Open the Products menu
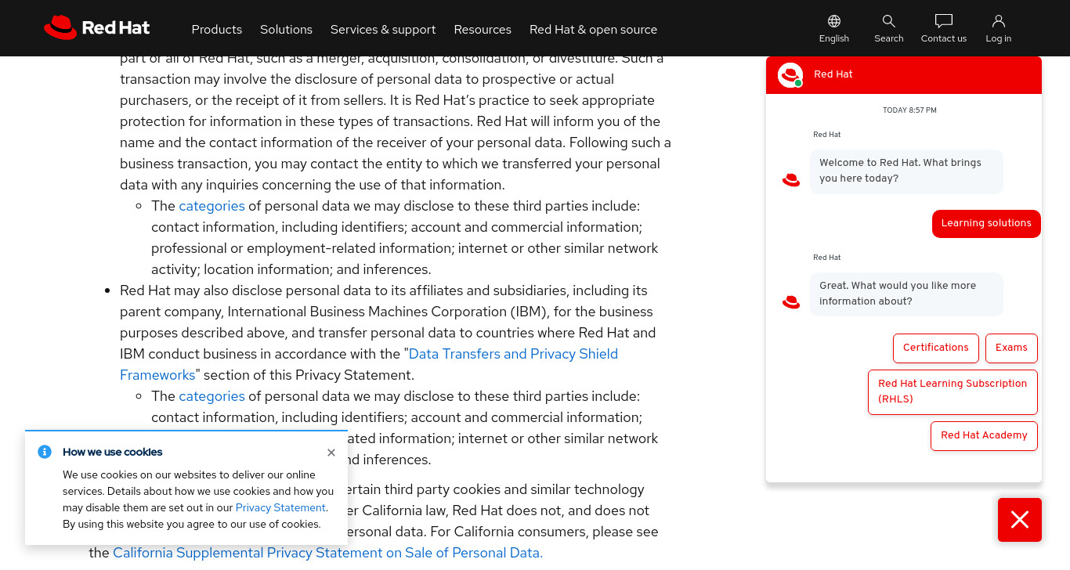This screenshot has width=1070, height=570. coord(217,29)
